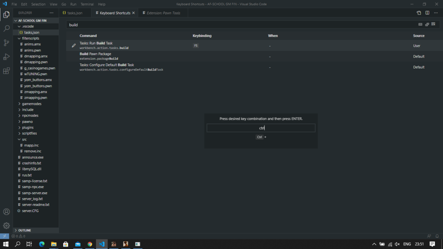Image resolution: width=443 pixels, height=249 pixels.
Task: Open the clock showing 23:51
Action: (x=419, y=244)
